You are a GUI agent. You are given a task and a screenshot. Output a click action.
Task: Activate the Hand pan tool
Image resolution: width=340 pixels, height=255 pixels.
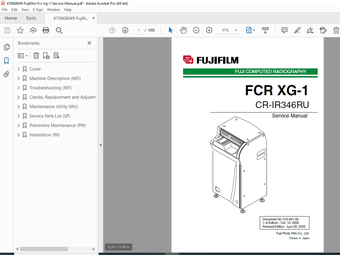tap(183, 30)
